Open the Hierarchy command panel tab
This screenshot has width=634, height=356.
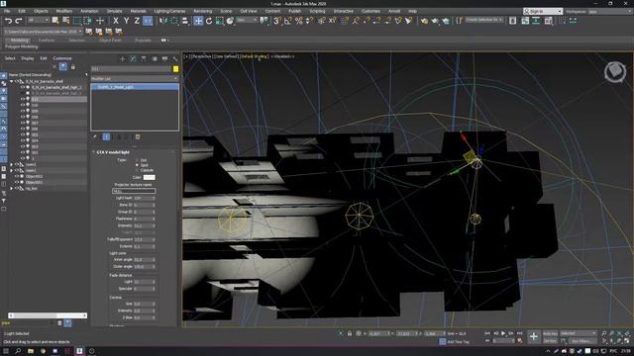144,59
